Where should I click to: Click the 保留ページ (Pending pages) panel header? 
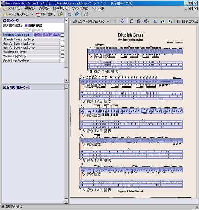click(x=33, y=21)
